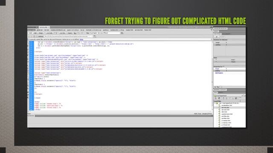Select margin row under Properties
The height and width of the screenshot is (153, 273).
click(x=229, y=69)
